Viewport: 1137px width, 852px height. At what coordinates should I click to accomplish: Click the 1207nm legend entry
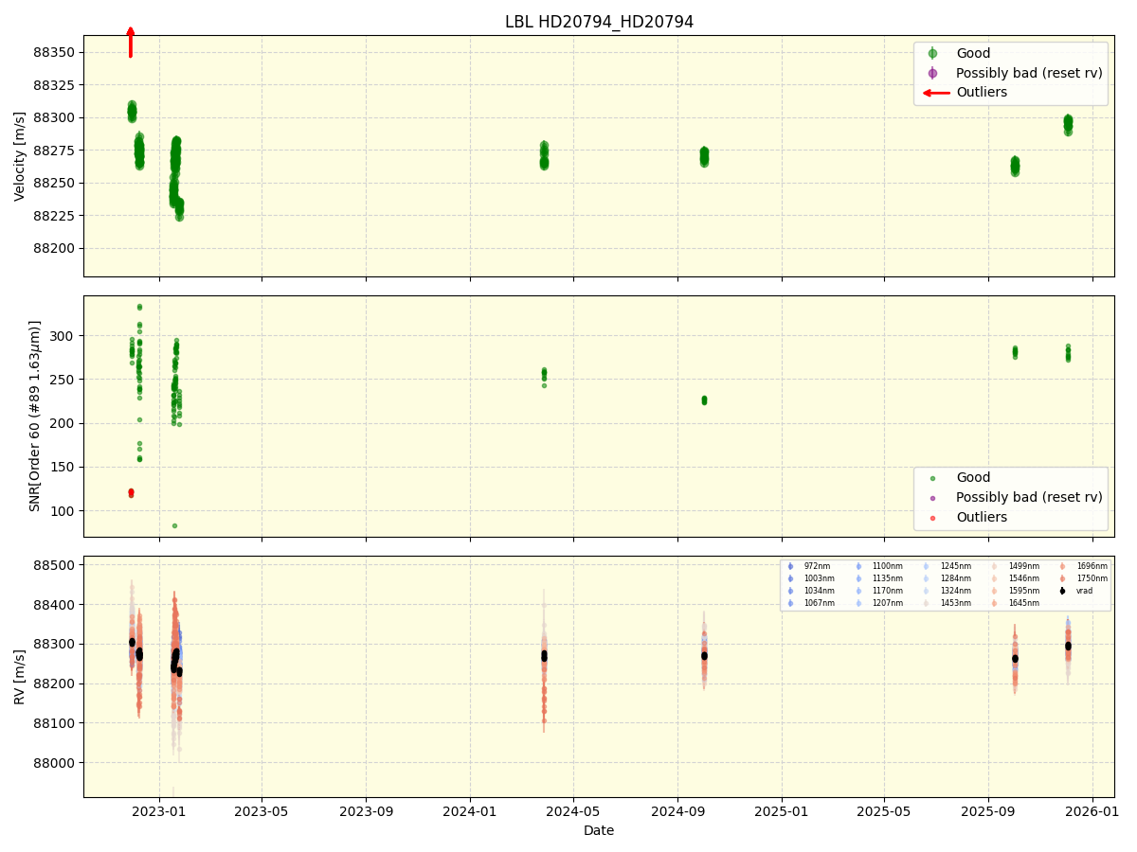[879, 603]
